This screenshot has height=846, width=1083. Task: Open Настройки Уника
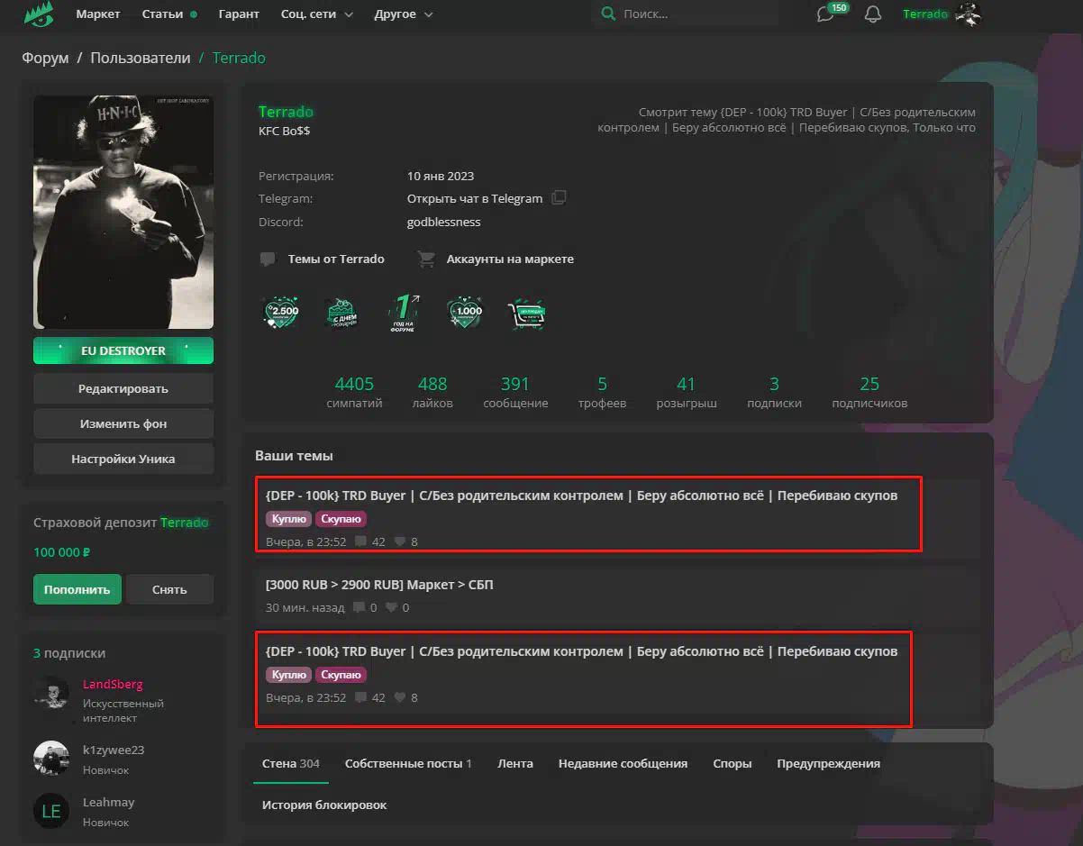[123, 459]
